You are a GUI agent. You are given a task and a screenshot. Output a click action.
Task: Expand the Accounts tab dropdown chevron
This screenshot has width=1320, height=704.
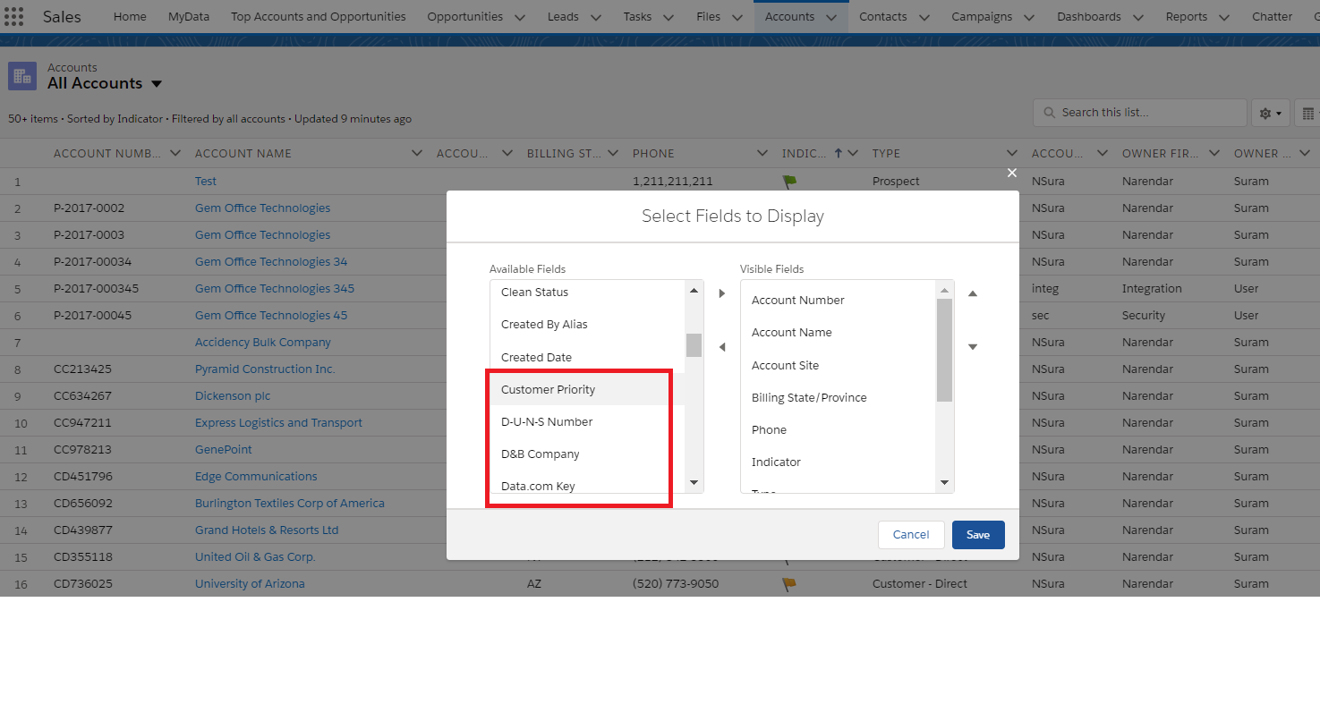pos(831,17)
